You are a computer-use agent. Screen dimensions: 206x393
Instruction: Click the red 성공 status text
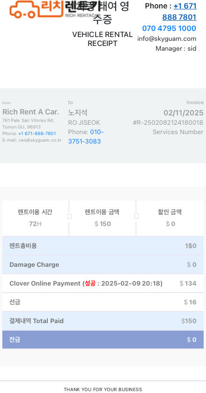coord(90,283)
